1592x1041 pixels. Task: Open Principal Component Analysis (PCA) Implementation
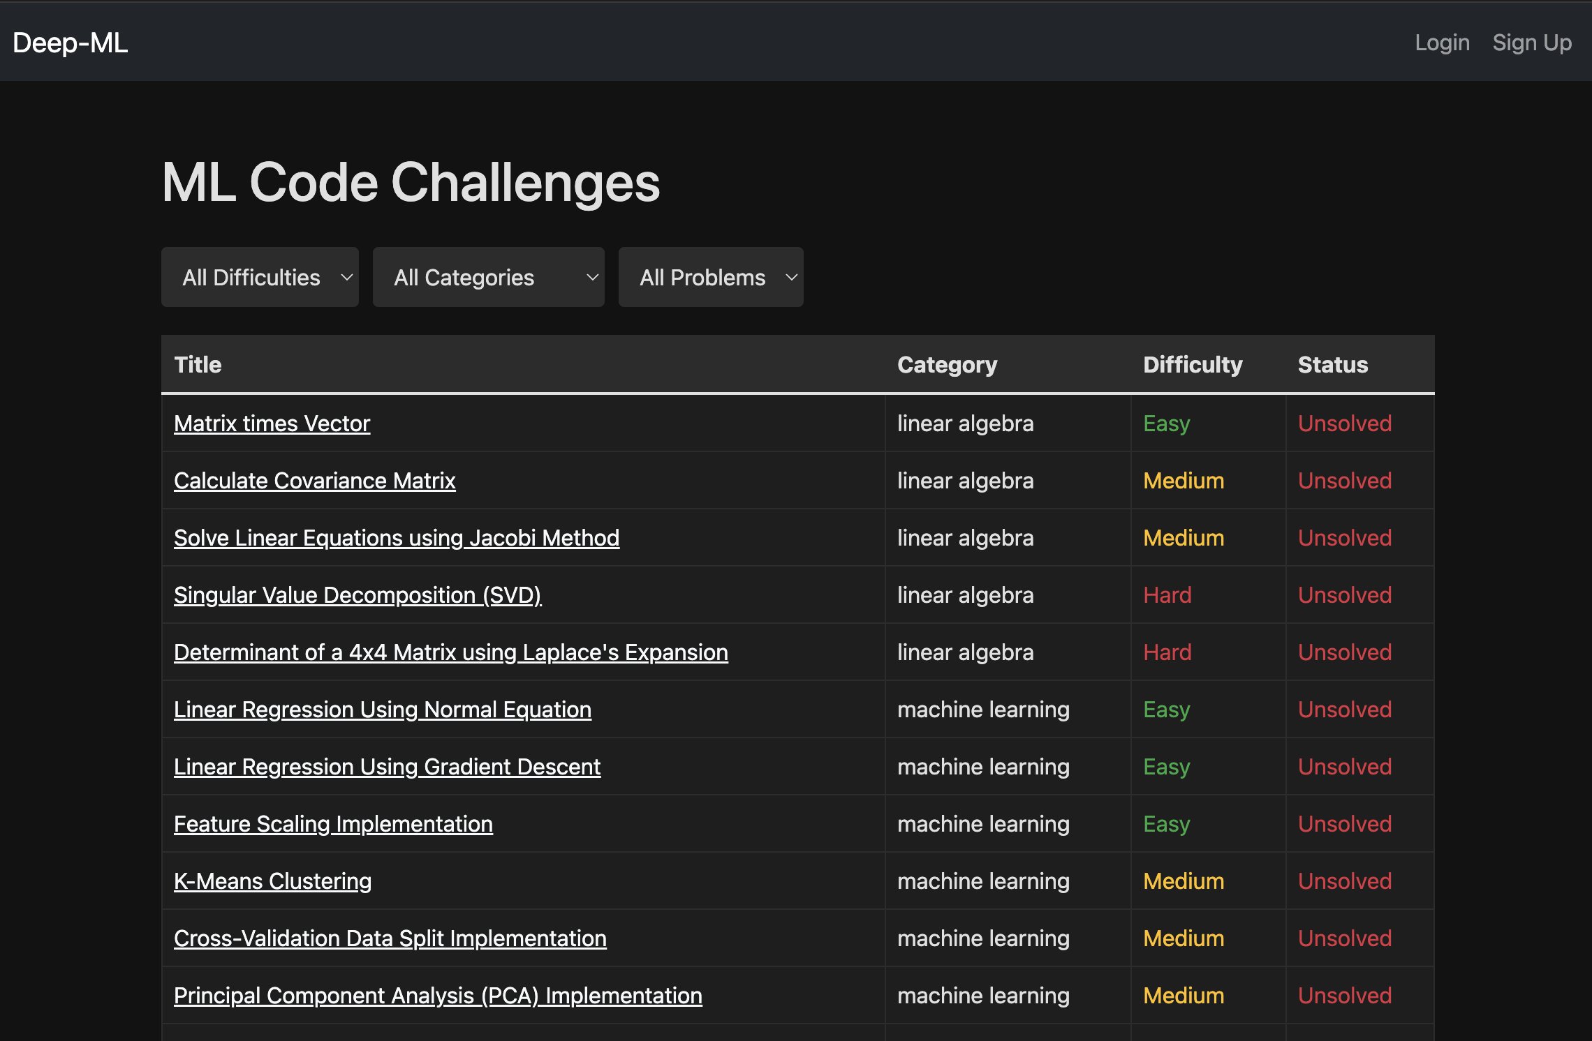click(438, 996)
